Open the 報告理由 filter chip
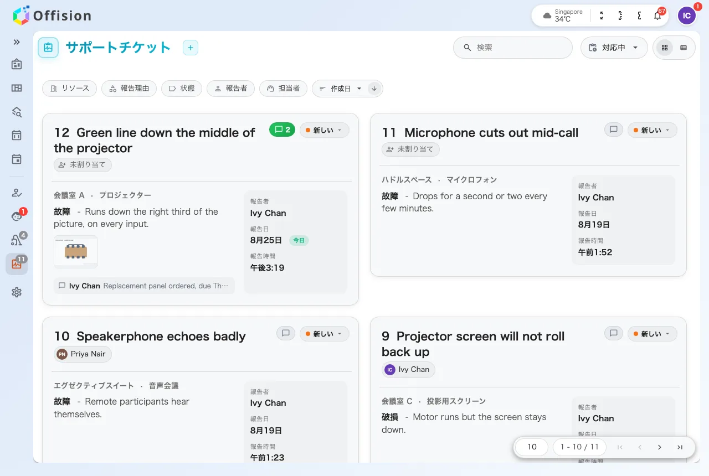This screenshot has width=709, height=476. (x=129, y=89)
